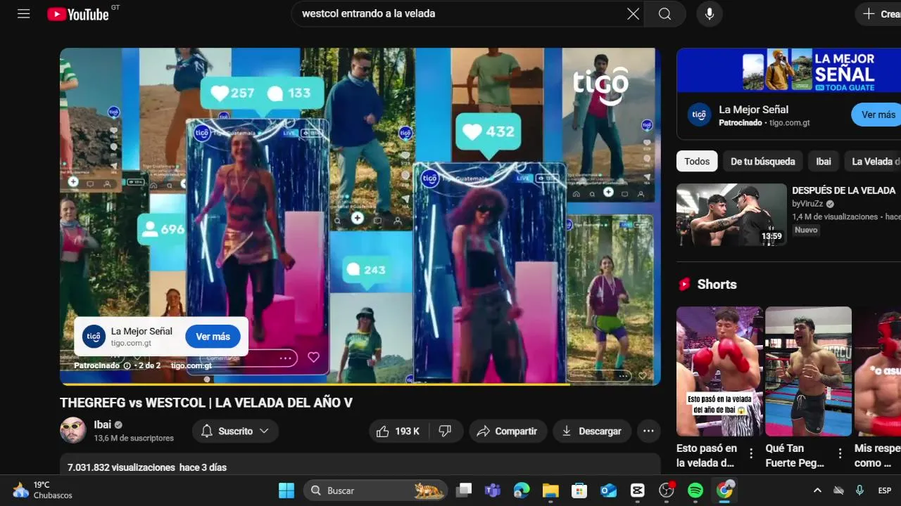Open Microsoft Edge from taskbar
Screen dimensions: 901x506
[x=521, y=491]
